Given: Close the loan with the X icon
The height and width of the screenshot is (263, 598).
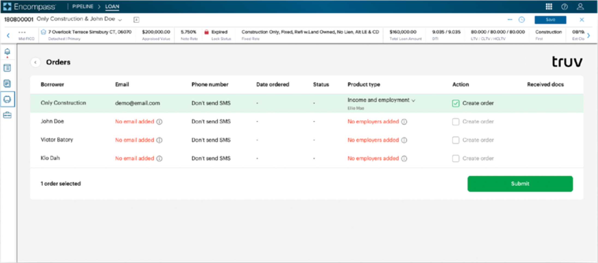Looking at the screenshot, I should coord(582,20).
